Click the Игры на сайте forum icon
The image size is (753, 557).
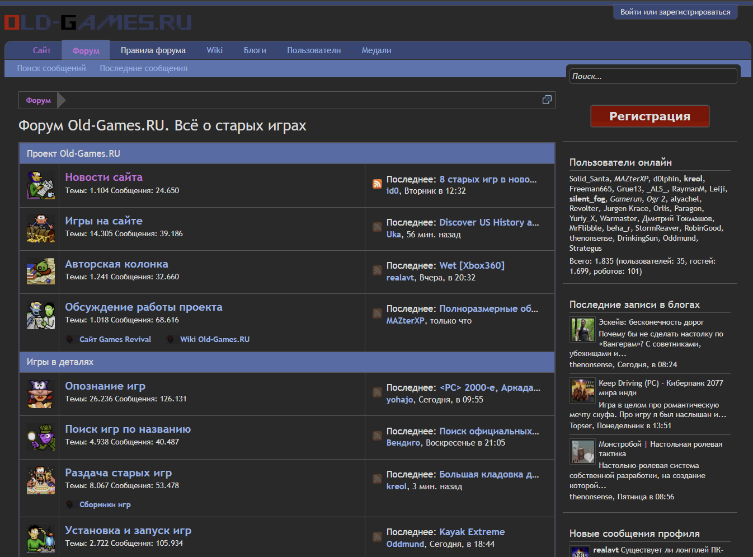pos(40,228)
